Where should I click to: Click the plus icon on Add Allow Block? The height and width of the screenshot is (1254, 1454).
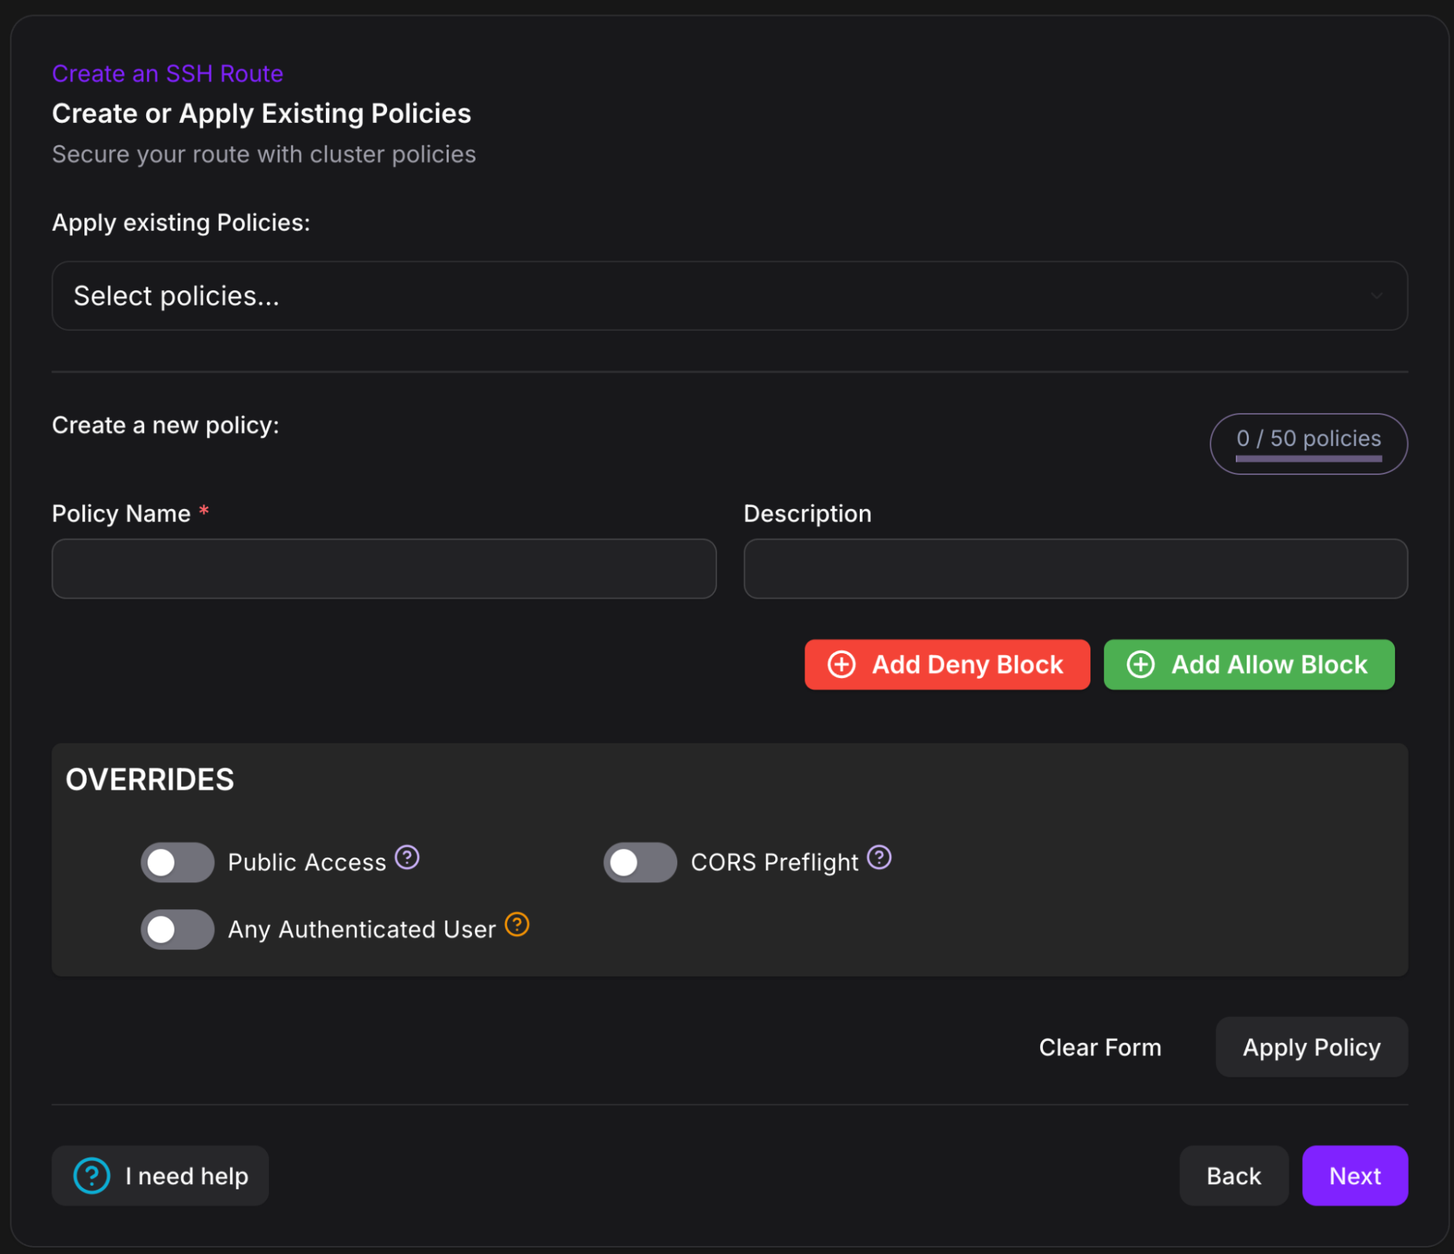point(1141,664)
